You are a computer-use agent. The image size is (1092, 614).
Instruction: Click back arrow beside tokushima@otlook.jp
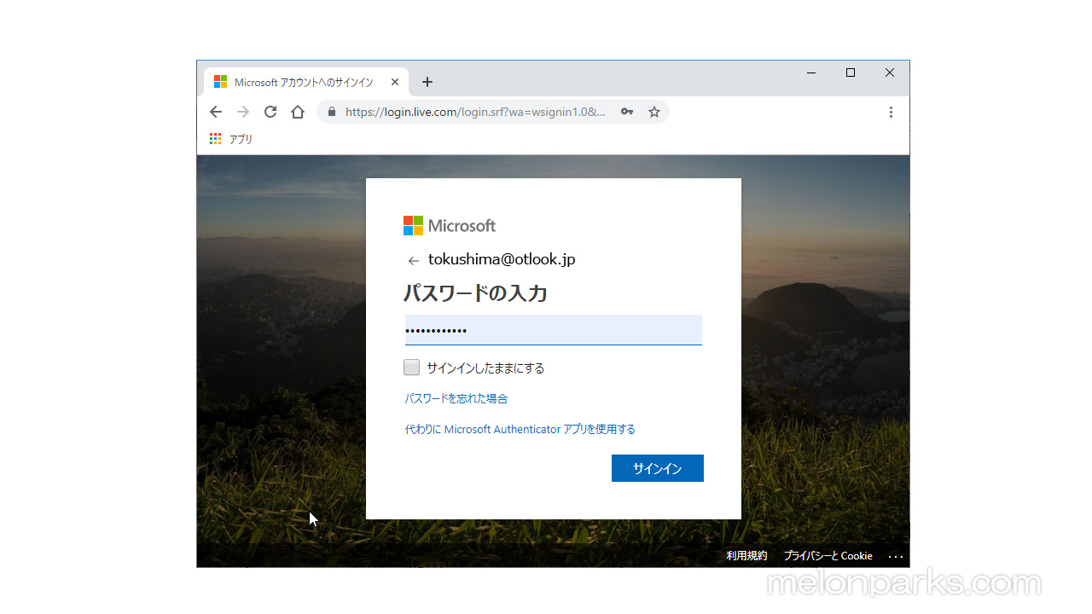[x=414, y=261]
